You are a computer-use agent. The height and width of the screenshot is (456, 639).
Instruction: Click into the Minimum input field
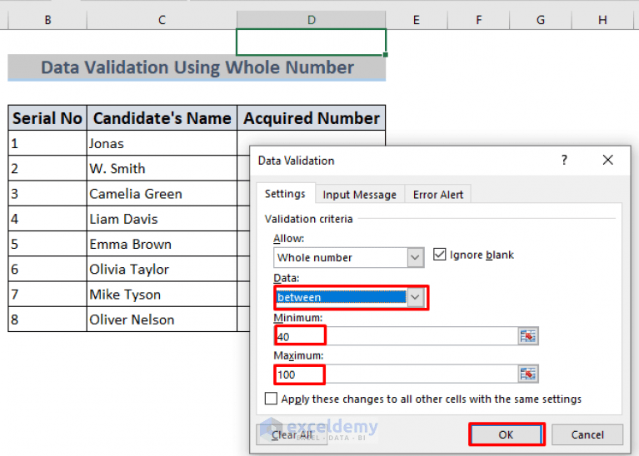pos(395,336)
